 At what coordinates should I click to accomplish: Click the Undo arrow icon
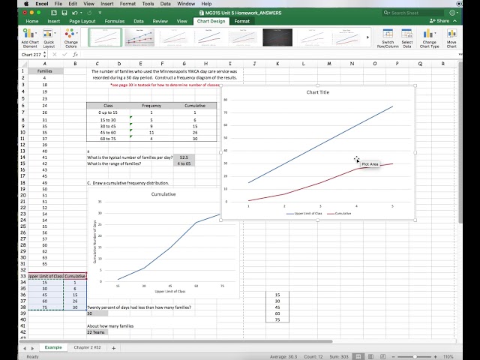75,13
